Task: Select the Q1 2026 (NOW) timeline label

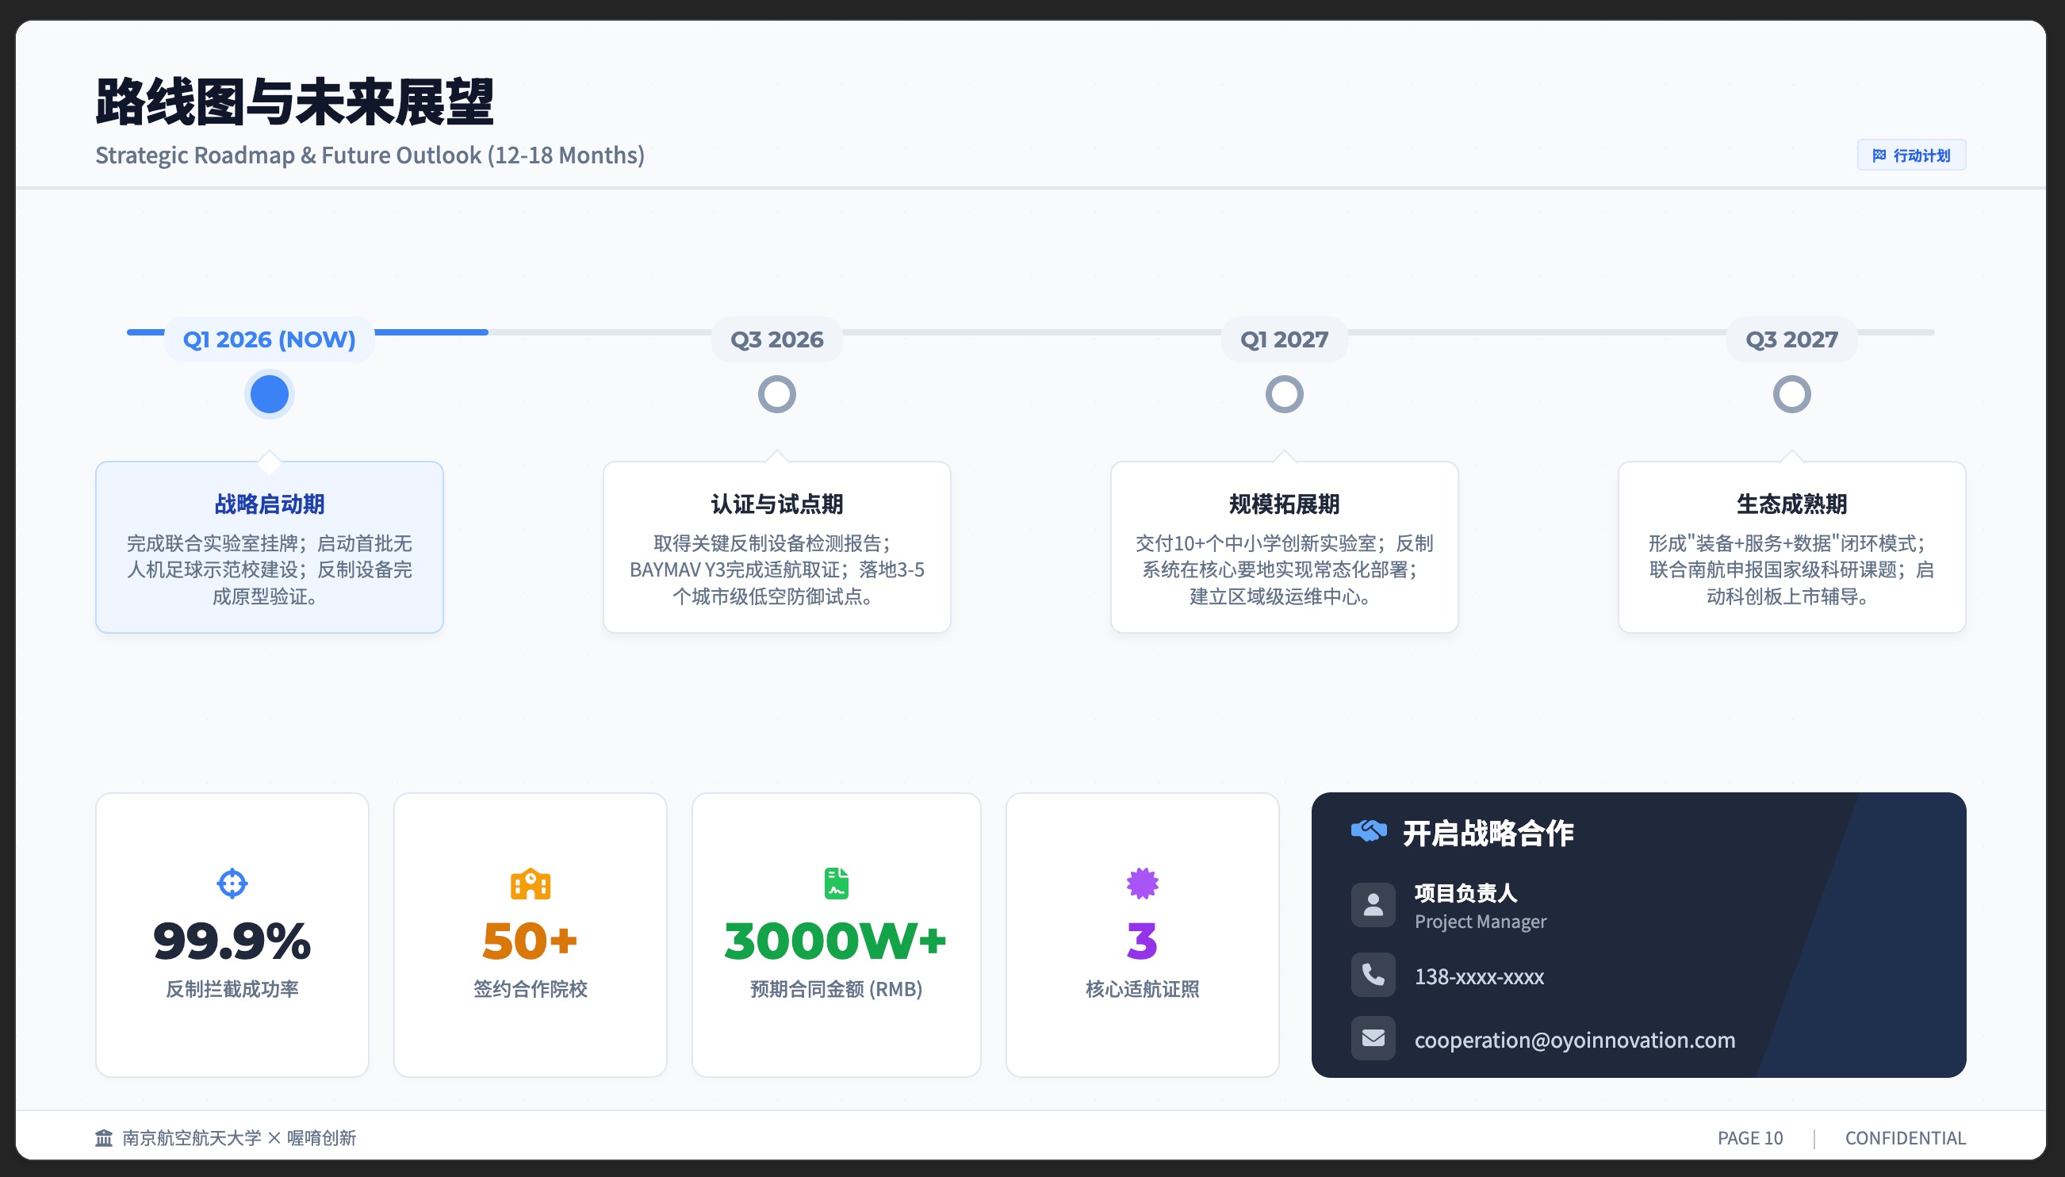Action: tap(269, 339)
